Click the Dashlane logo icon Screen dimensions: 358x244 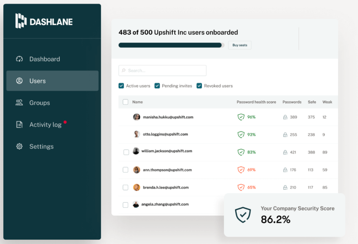pyautogui.click(x=21, y=21)
